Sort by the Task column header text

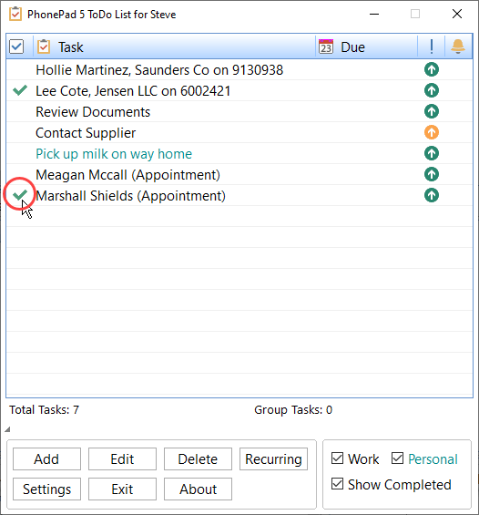71,47
